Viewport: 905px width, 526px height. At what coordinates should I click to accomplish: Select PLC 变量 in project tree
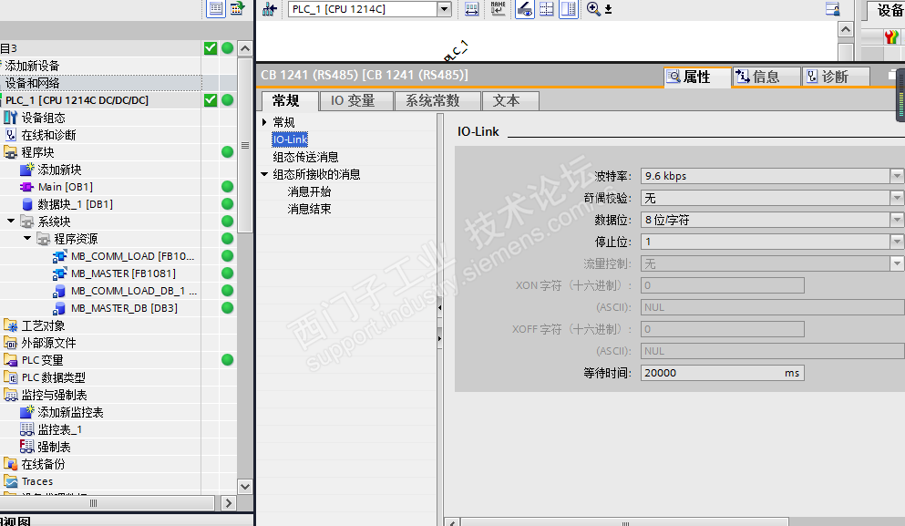[42, 360]
